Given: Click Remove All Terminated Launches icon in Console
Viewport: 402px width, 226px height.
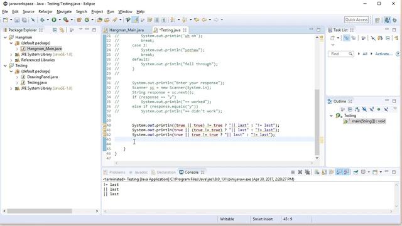Looking at the screenshot, I should [307, 172].
